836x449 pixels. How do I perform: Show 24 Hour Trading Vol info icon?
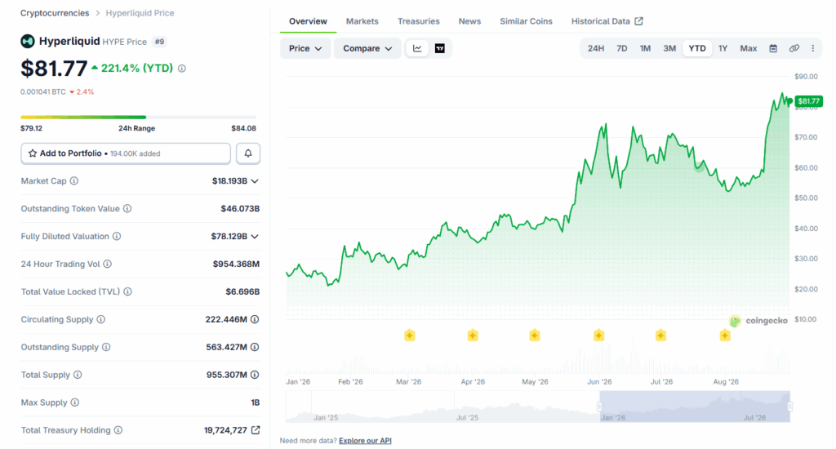click(x=108, y=264)
